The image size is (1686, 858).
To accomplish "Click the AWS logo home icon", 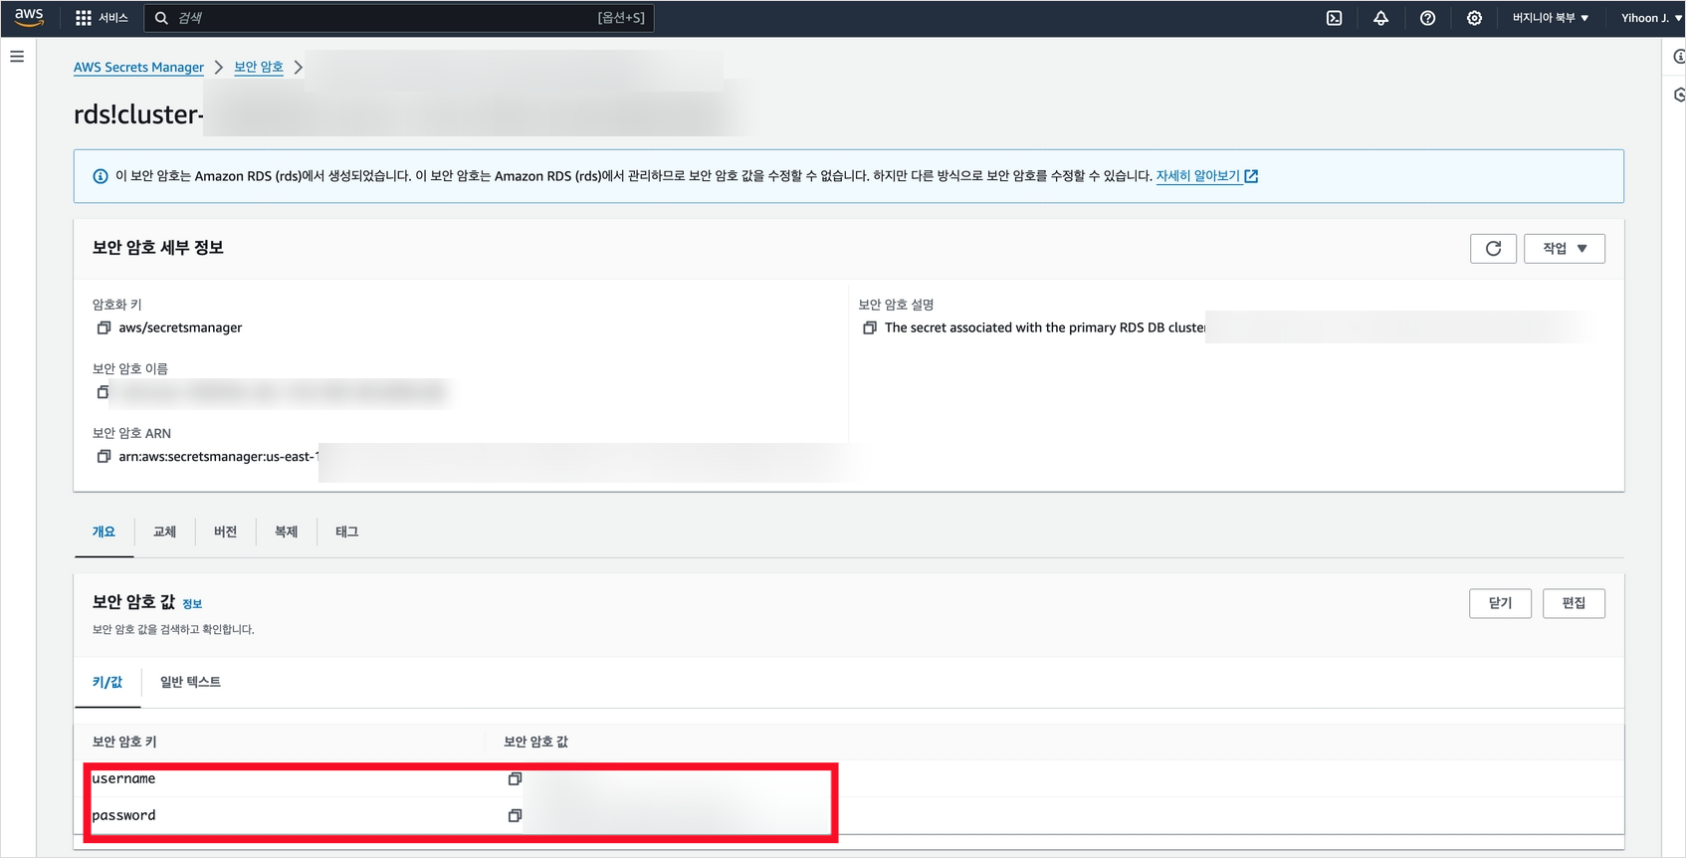I will coord(29,17).
